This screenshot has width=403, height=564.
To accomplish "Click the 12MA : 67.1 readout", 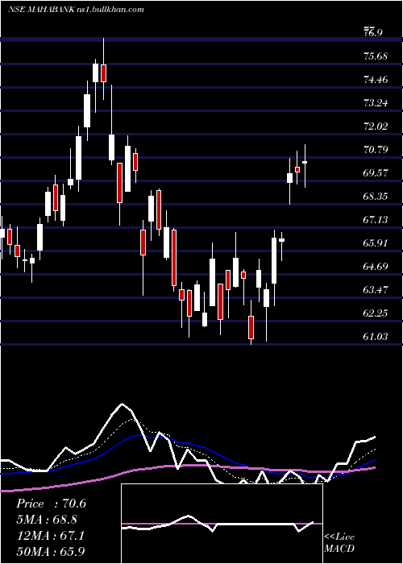I will coord(50,536).
